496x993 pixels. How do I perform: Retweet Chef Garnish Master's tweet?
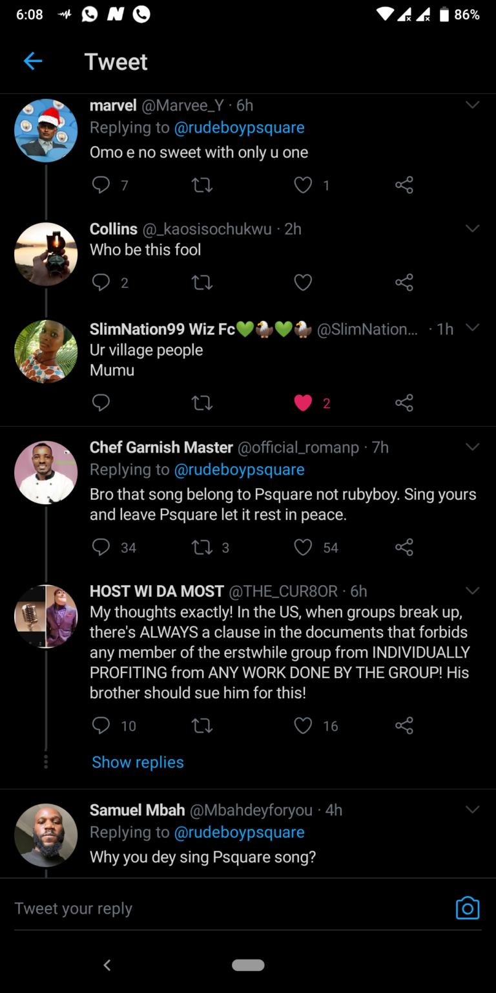[x=202, y=548]
